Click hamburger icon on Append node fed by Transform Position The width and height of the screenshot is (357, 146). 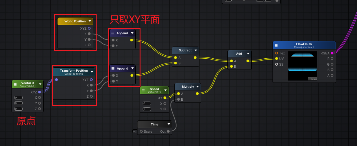[113, 69]
